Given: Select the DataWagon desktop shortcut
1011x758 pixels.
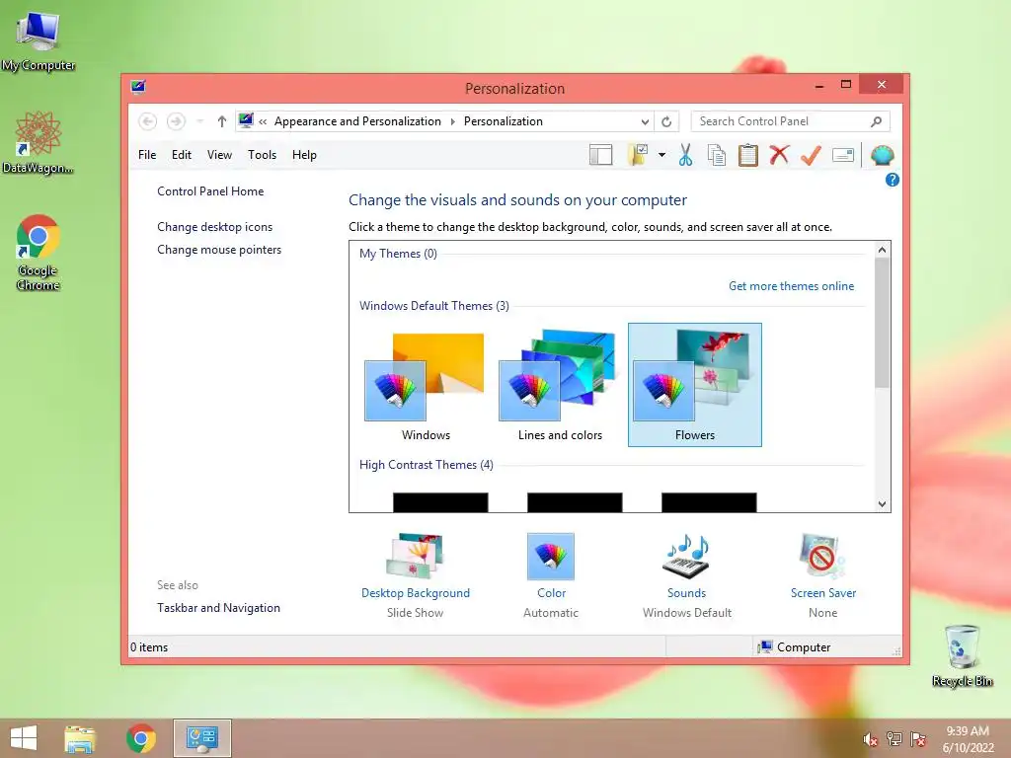Looking at the screenshot, I should click(x=38, y=142).
